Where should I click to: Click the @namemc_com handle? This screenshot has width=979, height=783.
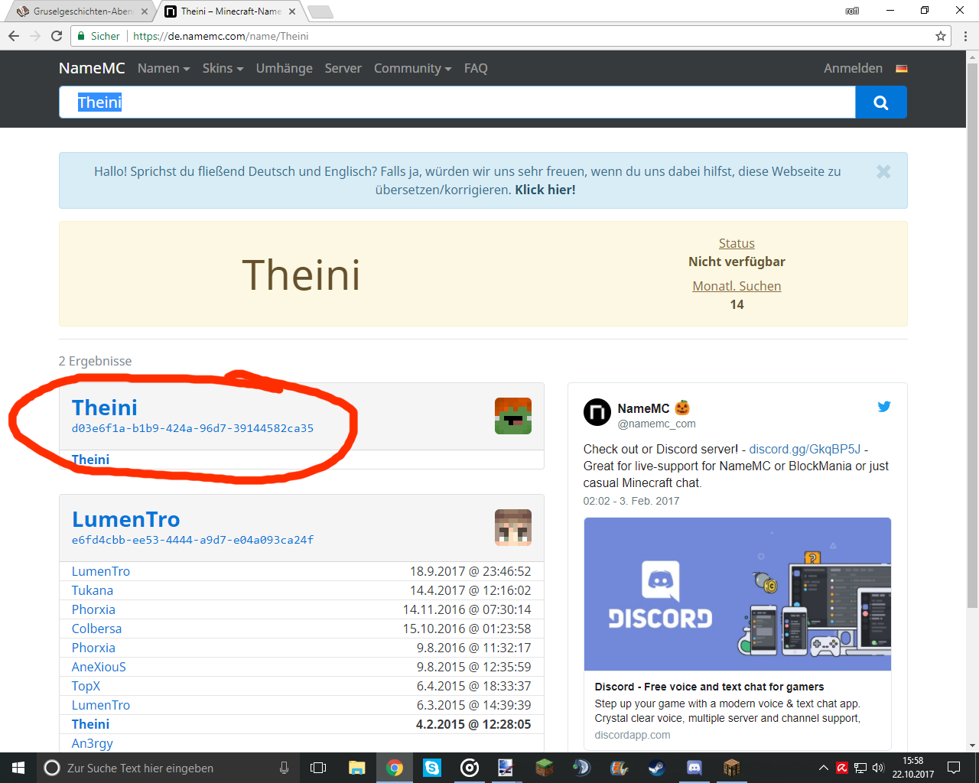[656, 424]
